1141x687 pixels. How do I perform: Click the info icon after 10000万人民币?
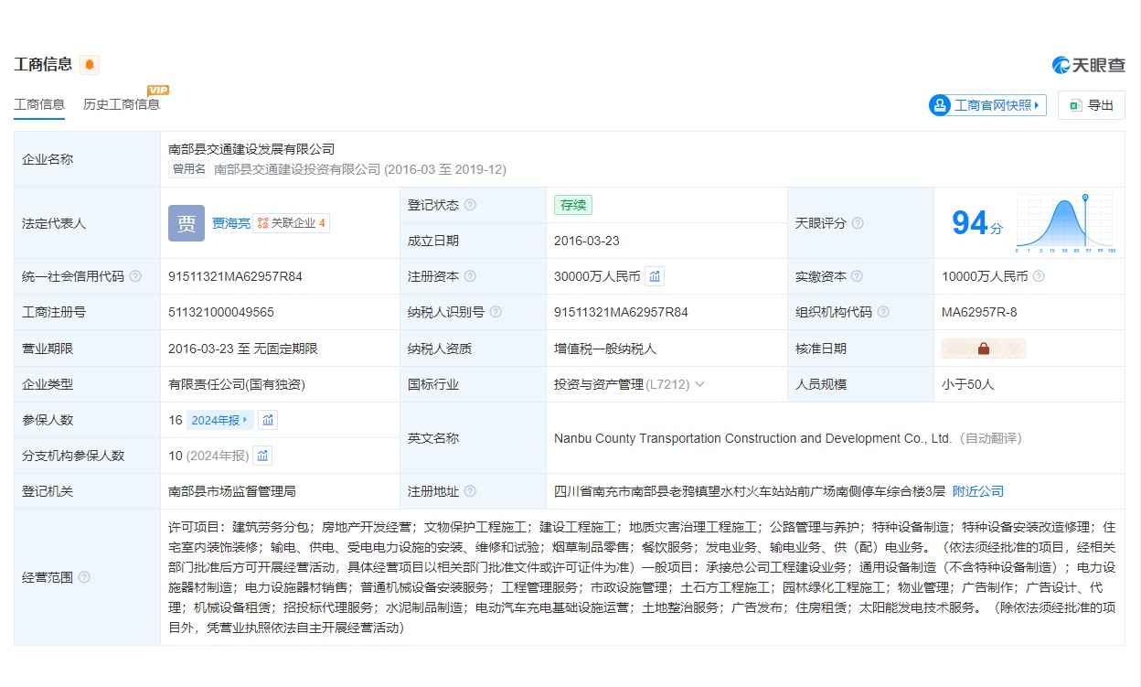pyautogui.click(x=1039, y=276)
